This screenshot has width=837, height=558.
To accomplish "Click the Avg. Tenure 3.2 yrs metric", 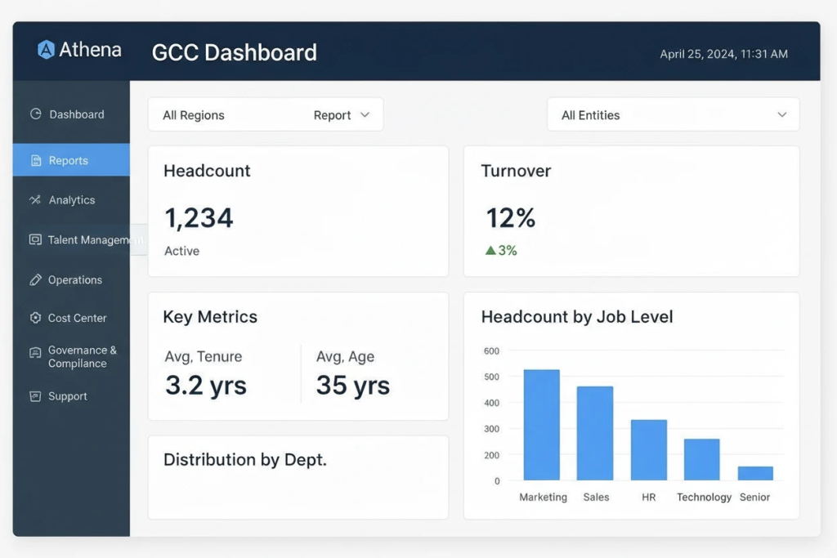I will coord(206,385).
